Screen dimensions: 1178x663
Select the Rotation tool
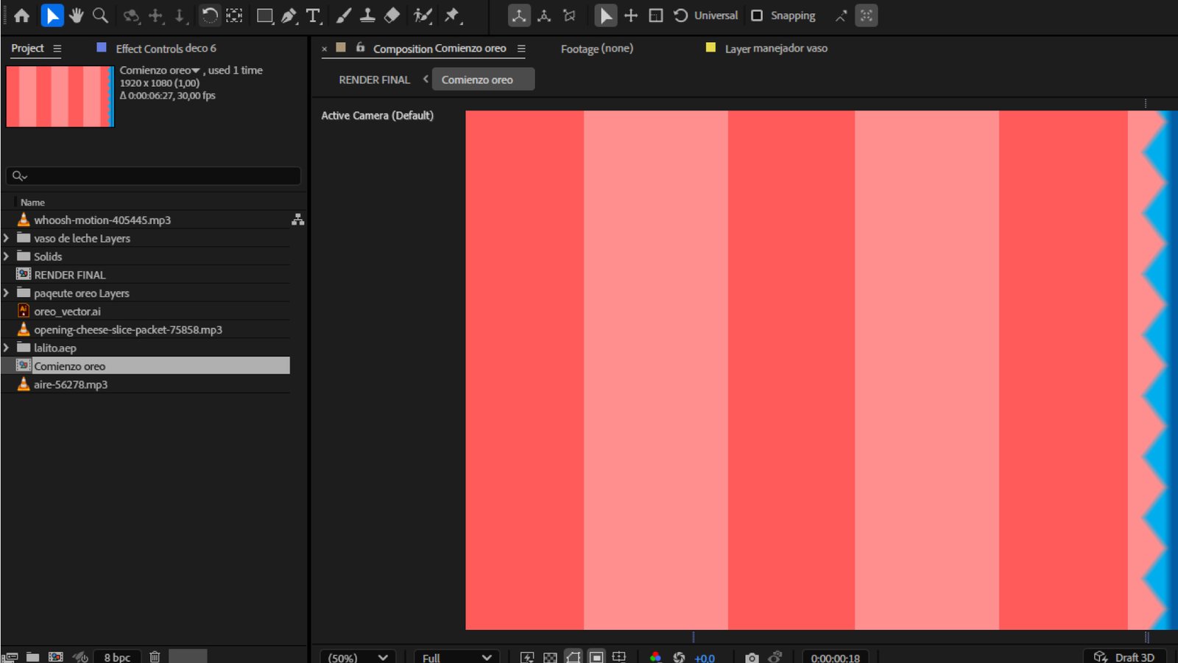[210, 15]
